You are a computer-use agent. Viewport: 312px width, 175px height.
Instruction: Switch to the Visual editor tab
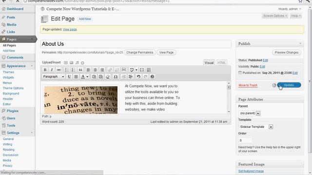(209, 63)
